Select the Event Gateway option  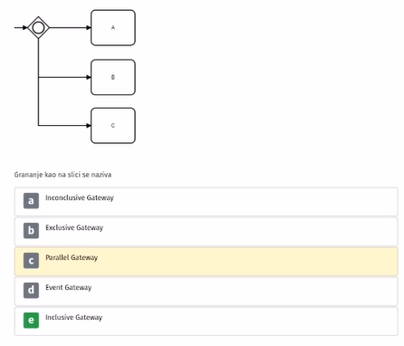pos(206,291)
